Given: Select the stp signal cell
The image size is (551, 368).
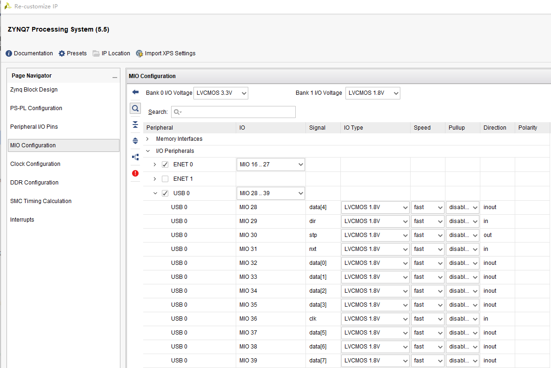Looking at the screenshot, I should click(x=323, y=235).
